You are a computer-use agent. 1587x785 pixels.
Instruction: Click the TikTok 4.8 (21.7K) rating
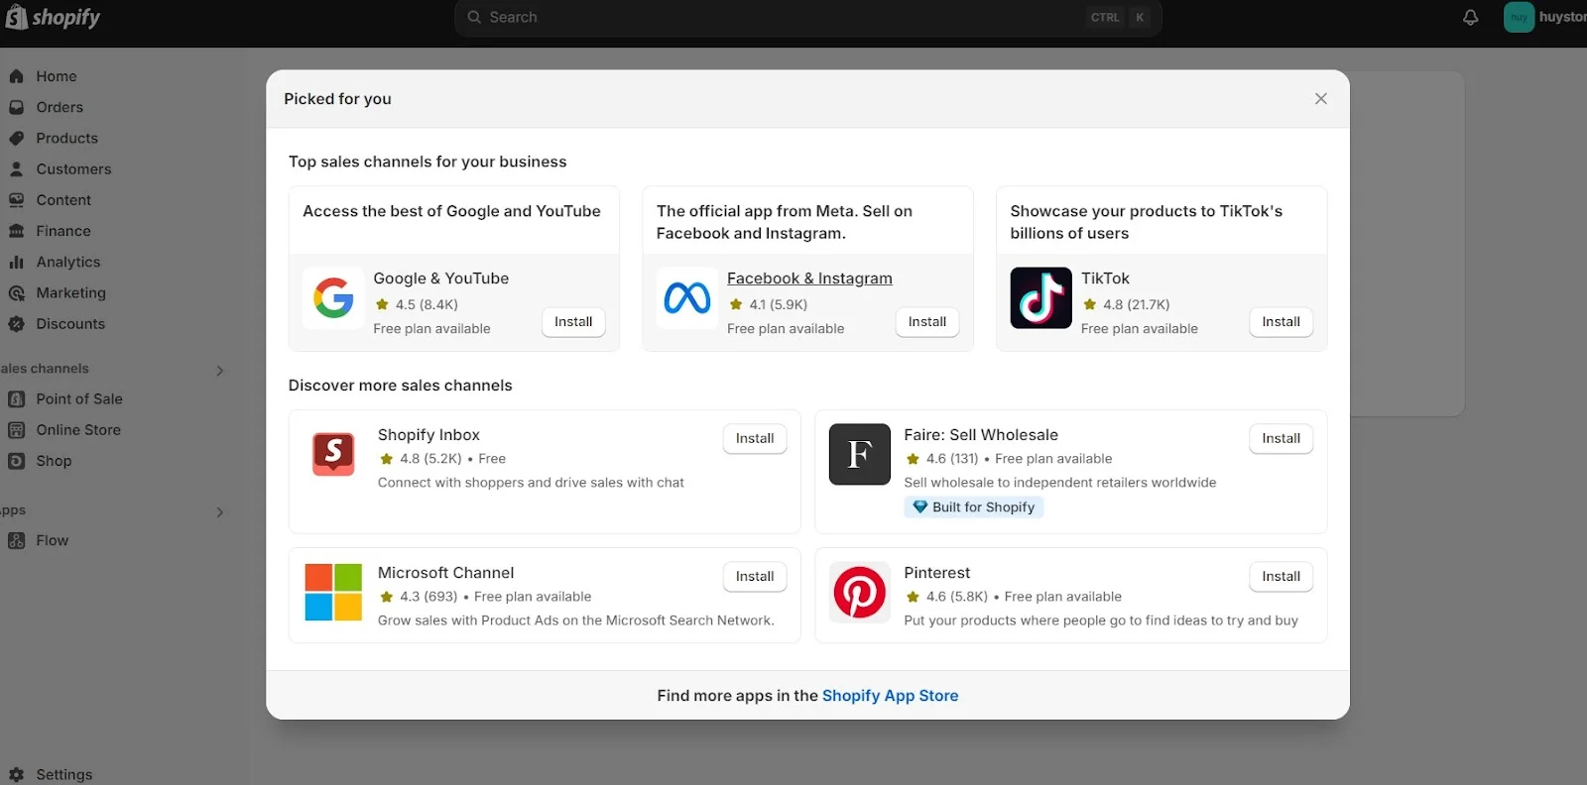pos(1127,304)
